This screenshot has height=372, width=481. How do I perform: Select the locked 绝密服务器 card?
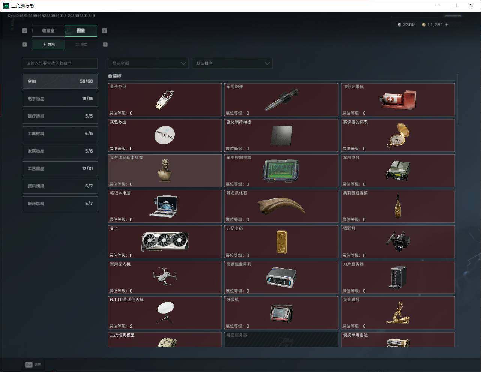[281, 340]
